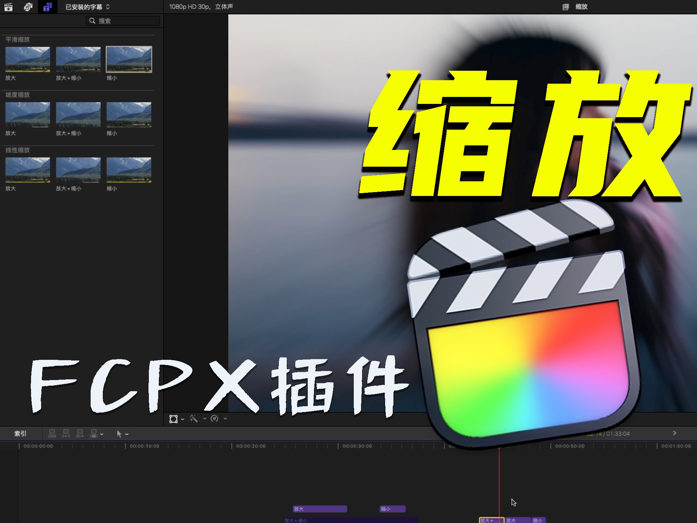The width and height of the screenshot is (697, 523).
Task: Open the 已安装的字幕 dropdown
Action: [x=87, y=7]
